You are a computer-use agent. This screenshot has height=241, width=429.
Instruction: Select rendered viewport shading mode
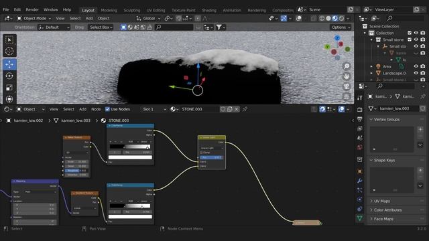[342, 18]
